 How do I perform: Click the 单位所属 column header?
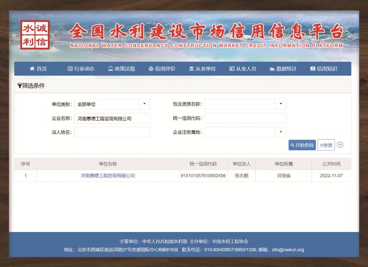click(x=284, y=164)
